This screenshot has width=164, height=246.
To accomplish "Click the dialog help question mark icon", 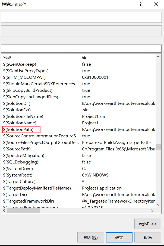I will point(140,4).
